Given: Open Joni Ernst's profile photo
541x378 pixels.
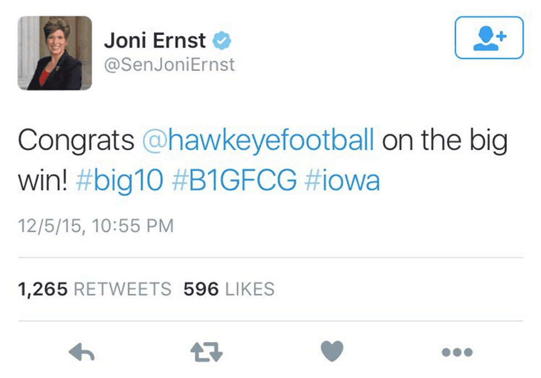Looking at the screenshot, I should 55,53.
